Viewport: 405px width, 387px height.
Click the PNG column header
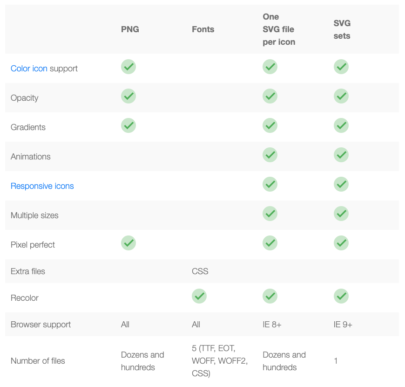click(130, 29)
